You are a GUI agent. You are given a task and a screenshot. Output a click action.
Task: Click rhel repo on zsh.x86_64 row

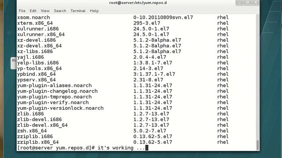tap(223, 131)
